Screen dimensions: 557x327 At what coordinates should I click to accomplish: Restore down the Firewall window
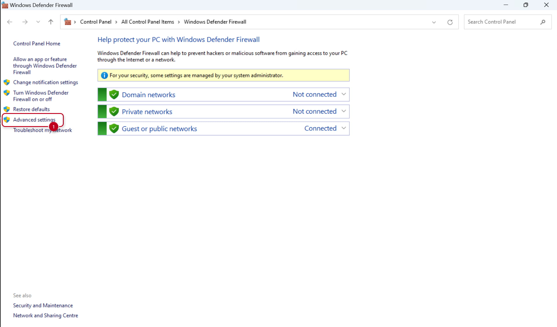tap(526, 5)
